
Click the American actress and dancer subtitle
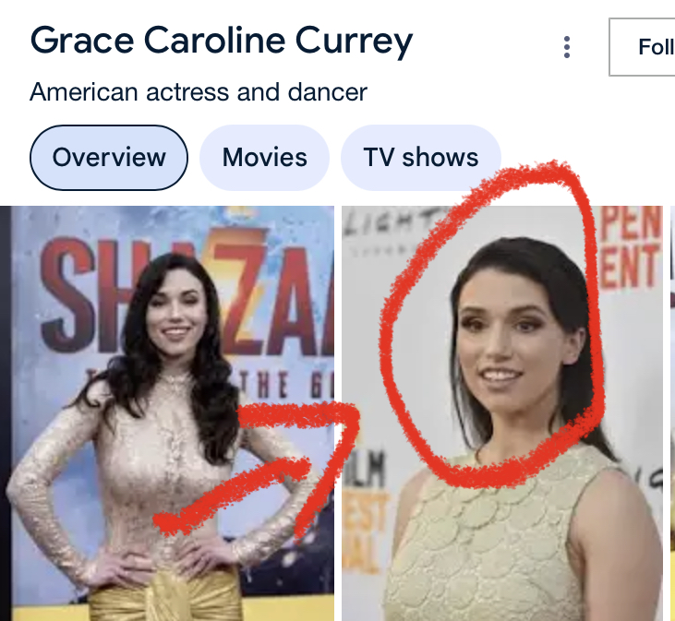[199, 92]
